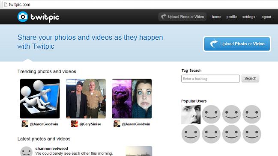Click the popular user black-and-white face photo
This screenshot has width=278, height=156.
[191, 114]
